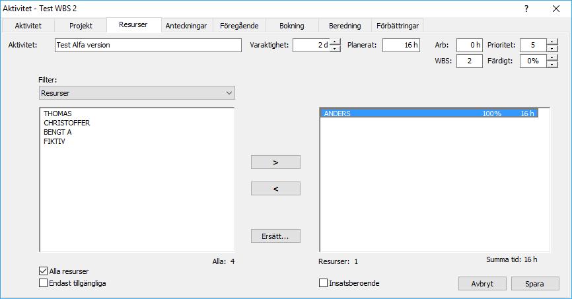Click the Färdigt percentage field
The image size is (572, 299).
click(x=533, y=61)
